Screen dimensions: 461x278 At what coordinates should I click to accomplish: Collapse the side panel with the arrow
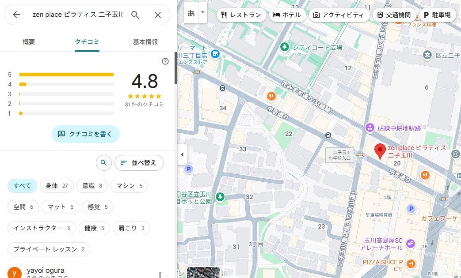coord(183,154)
